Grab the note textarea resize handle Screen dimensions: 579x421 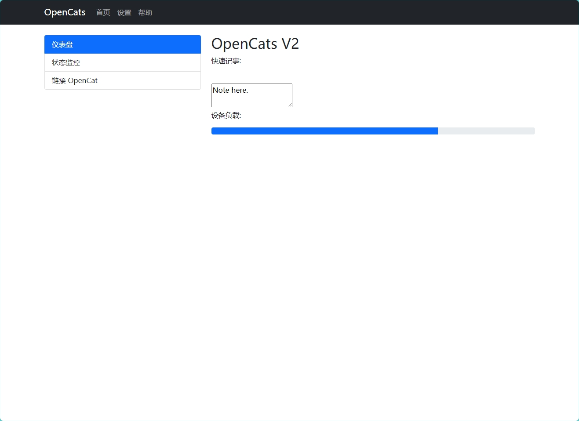(x=290, y=105)
